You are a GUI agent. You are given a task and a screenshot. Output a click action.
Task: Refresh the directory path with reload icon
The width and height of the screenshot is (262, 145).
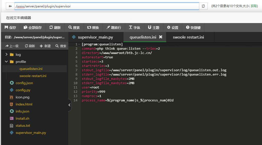[x=203, y=6]
